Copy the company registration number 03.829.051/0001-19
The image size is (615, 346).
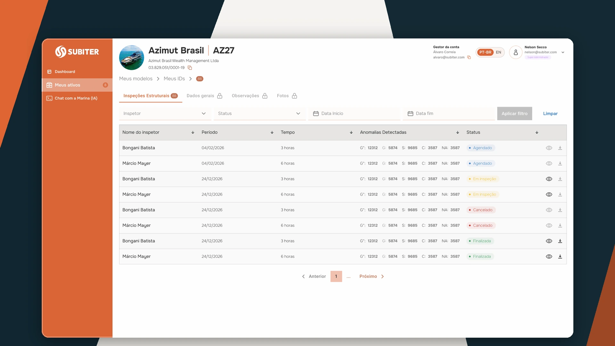point(190,68)
